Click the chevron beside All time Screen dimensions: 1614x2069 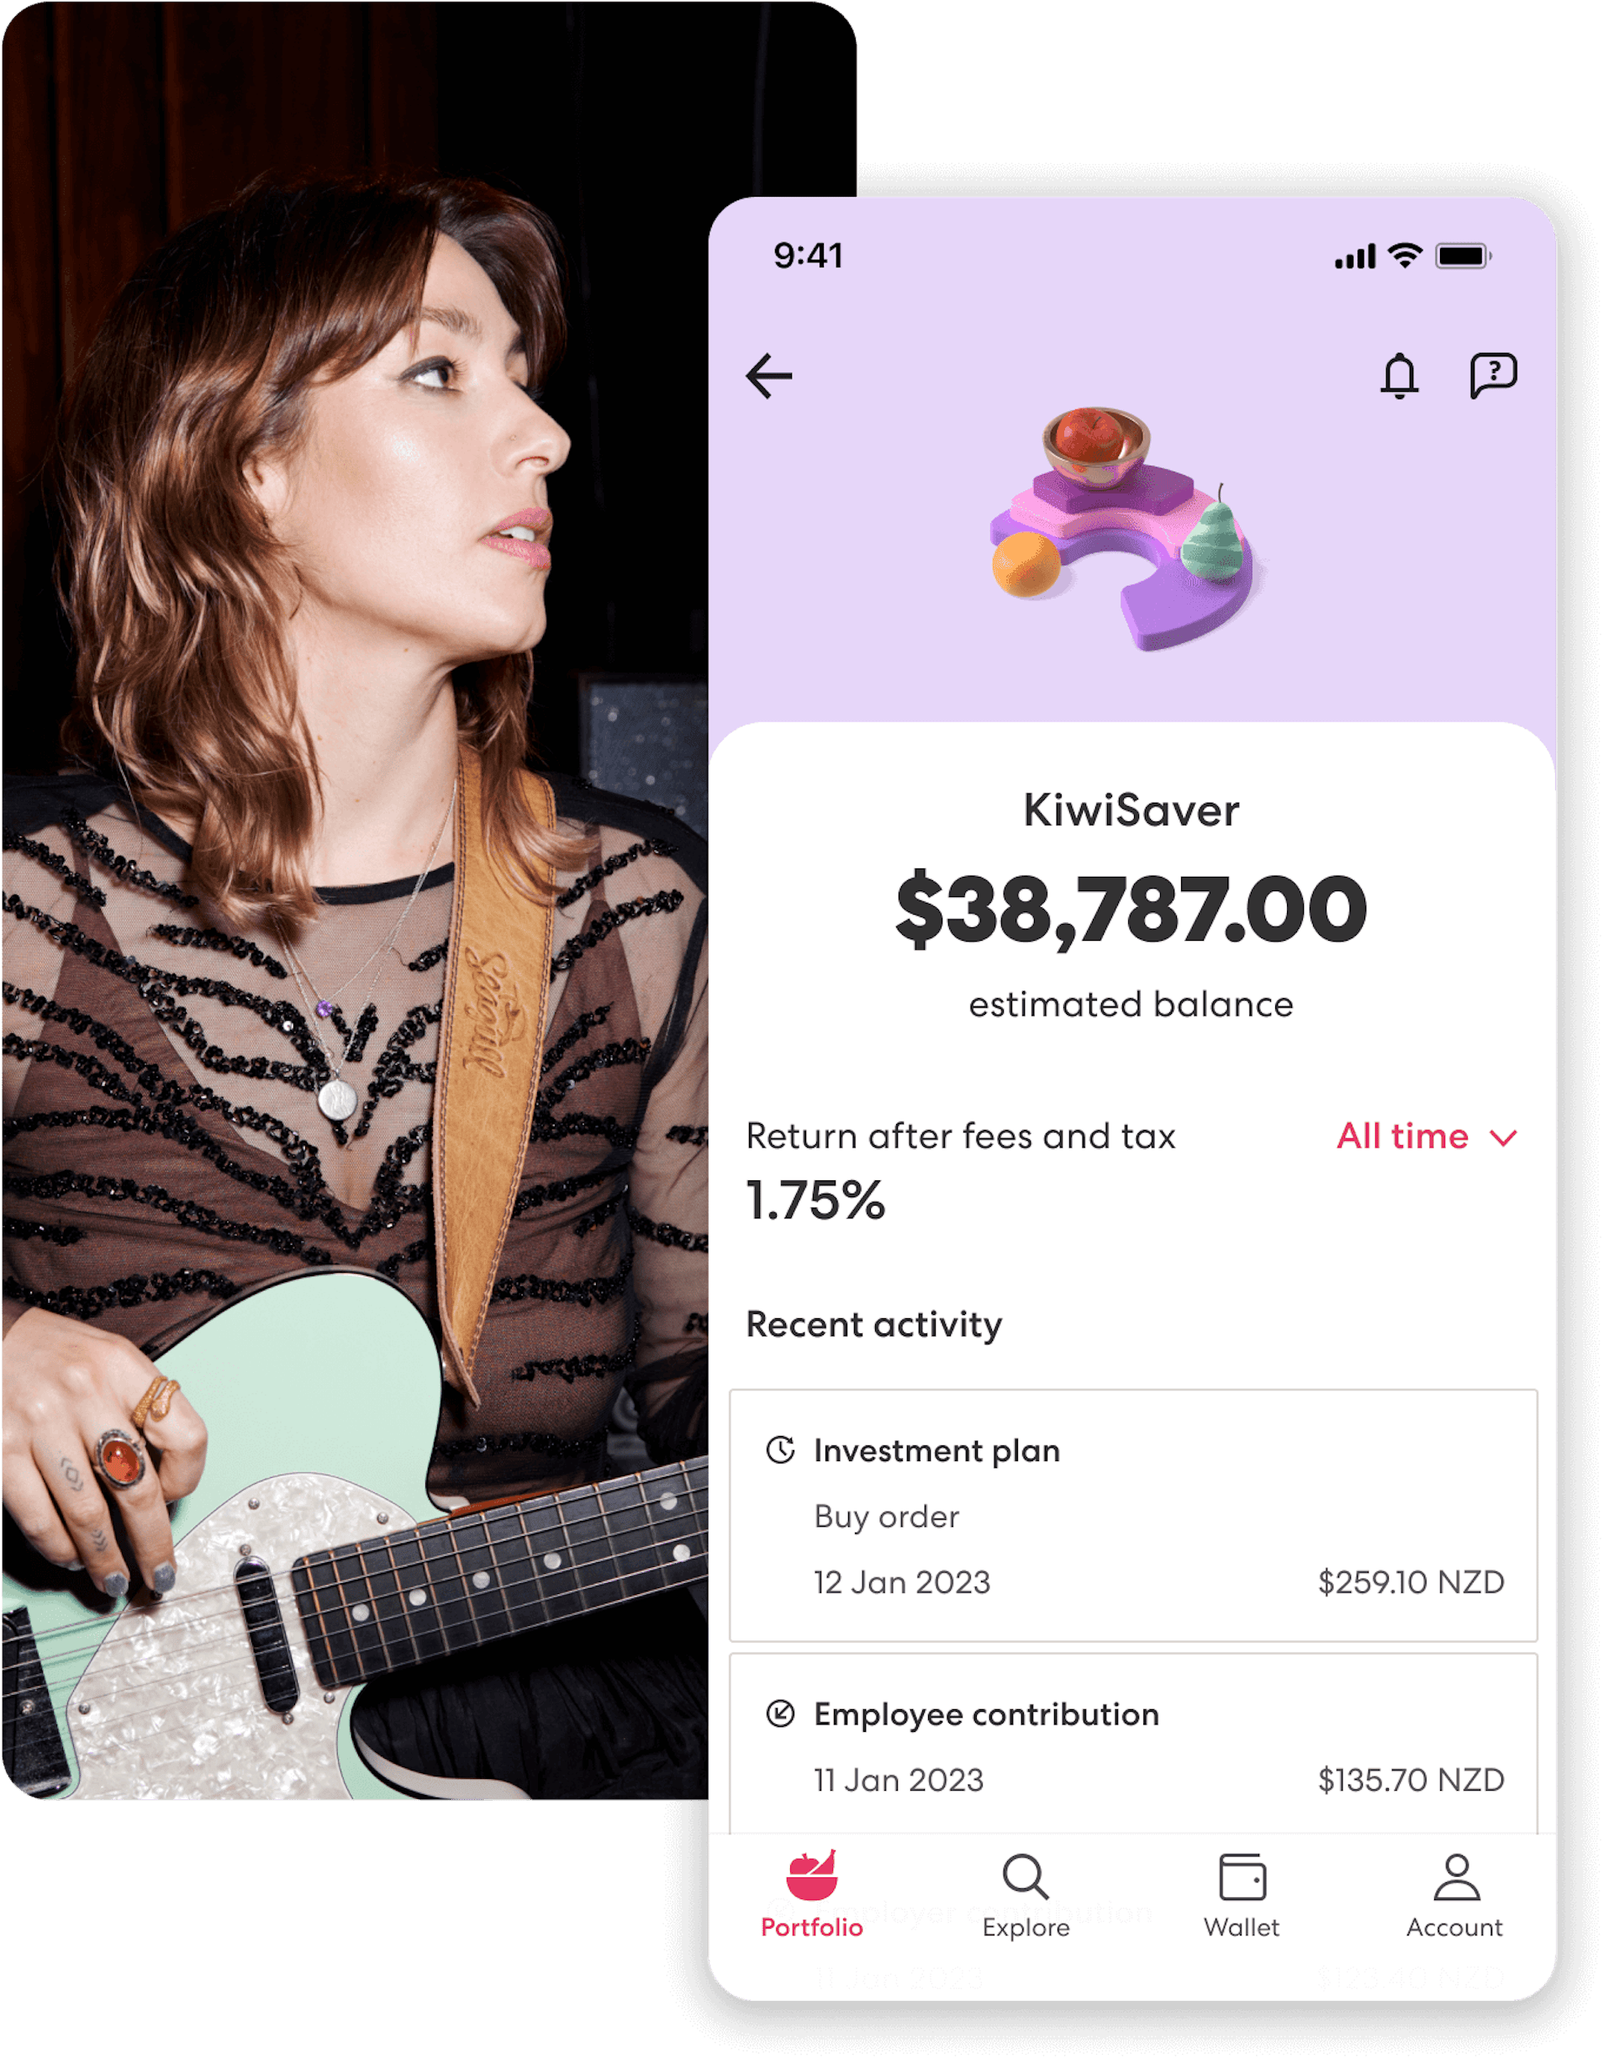point(1503,1137)
